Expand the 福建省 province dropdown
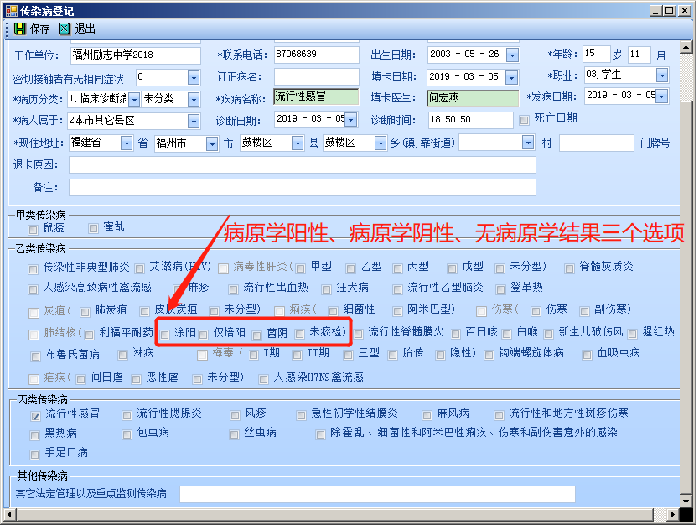The width and height of the screenshot is (699, 525). click(x=127, y=143)
